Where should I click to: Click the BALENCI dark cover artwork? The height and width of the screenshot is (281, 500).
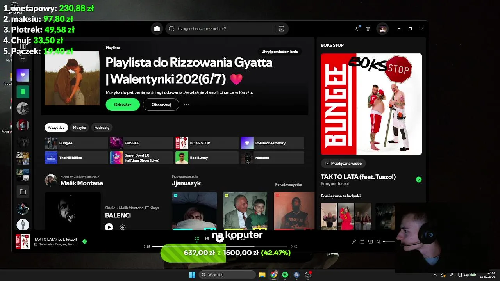point(73,211)
